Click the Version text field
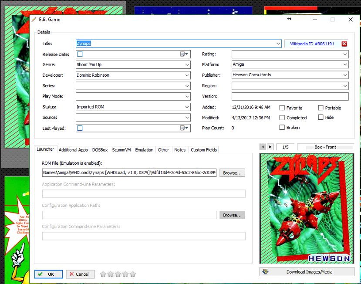 [290, 97]
